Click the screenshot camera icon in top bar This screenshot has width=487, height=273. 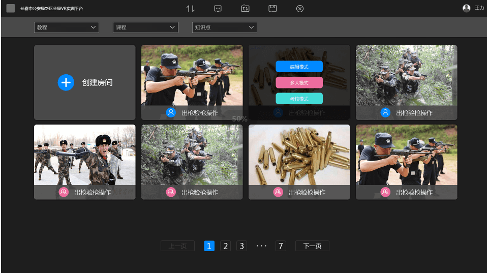tap(245, 8)
